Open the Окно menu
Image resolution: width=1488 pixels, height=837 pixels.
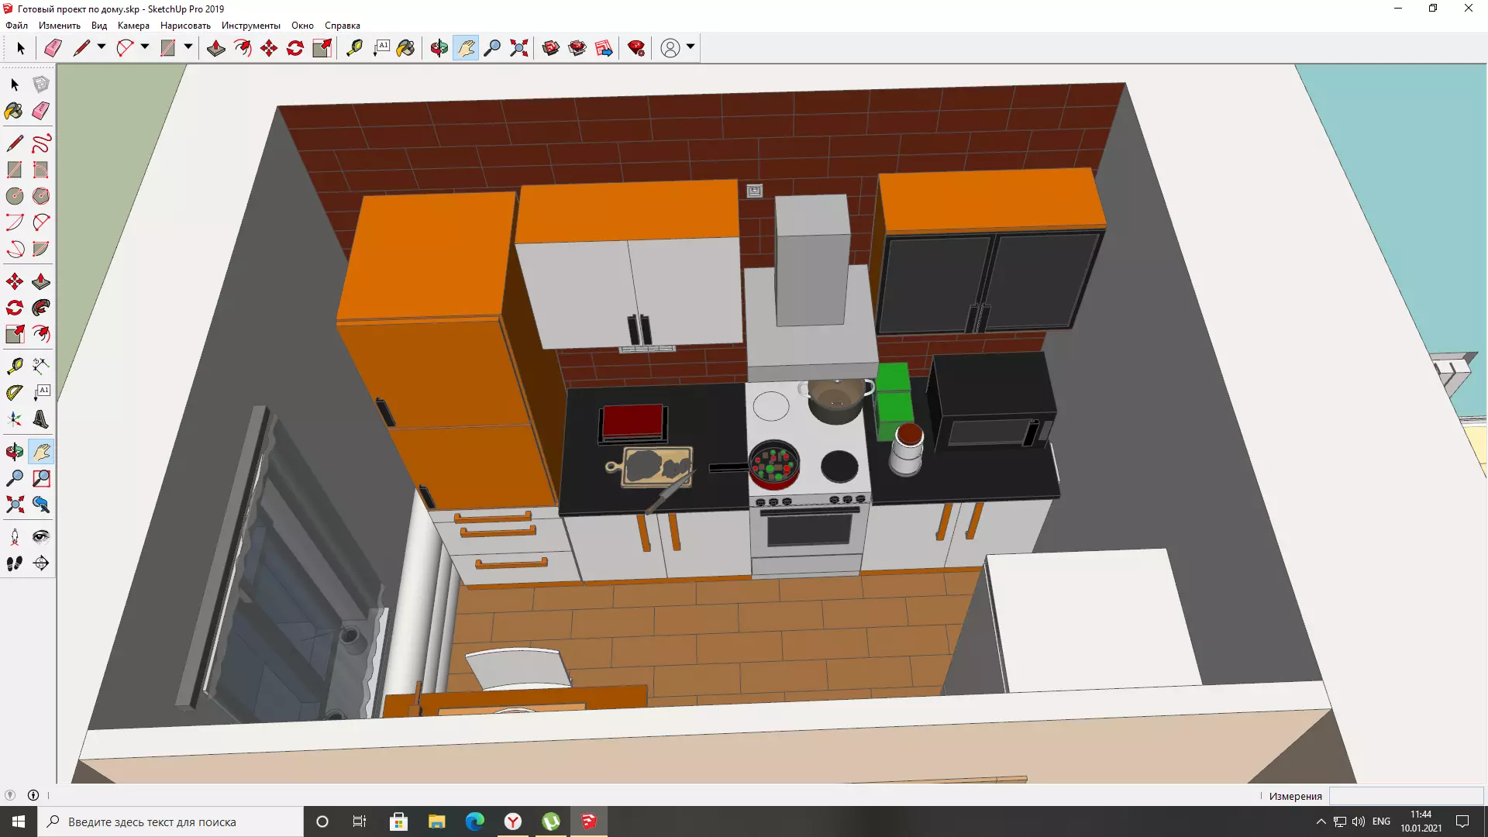(302, 26)
